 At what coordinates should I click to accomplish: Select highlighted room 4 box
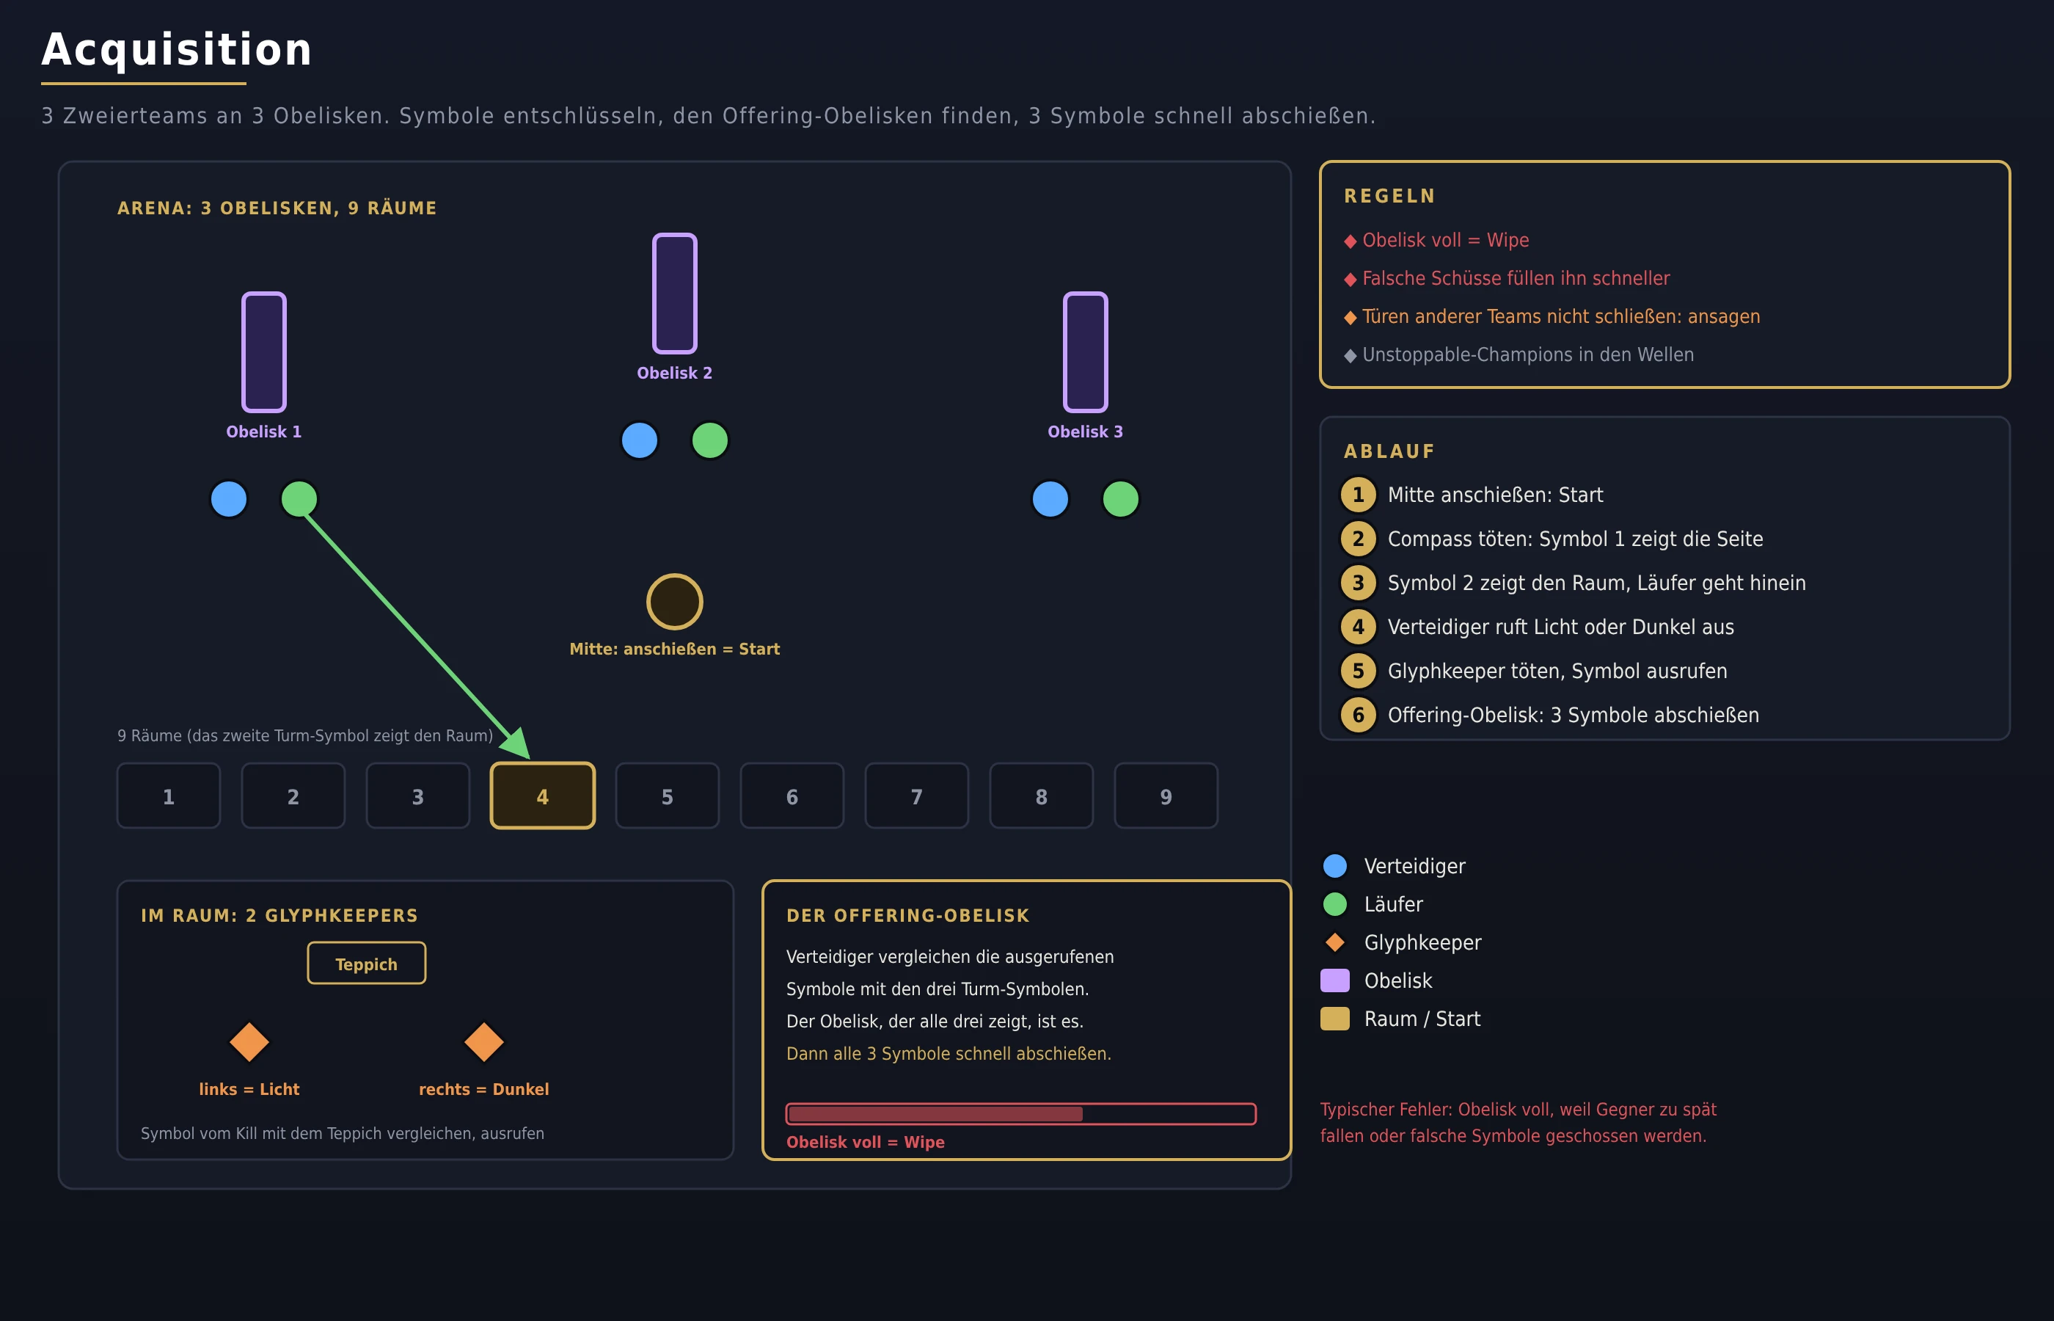(x=543, y=796)
